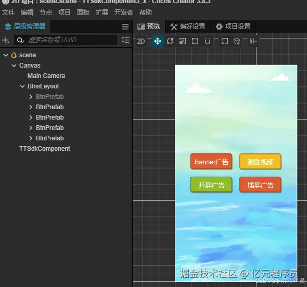This screenshot has height=287, width=307.
Task: Switch to the 层级管理器 tab
Action: point(25,27)
